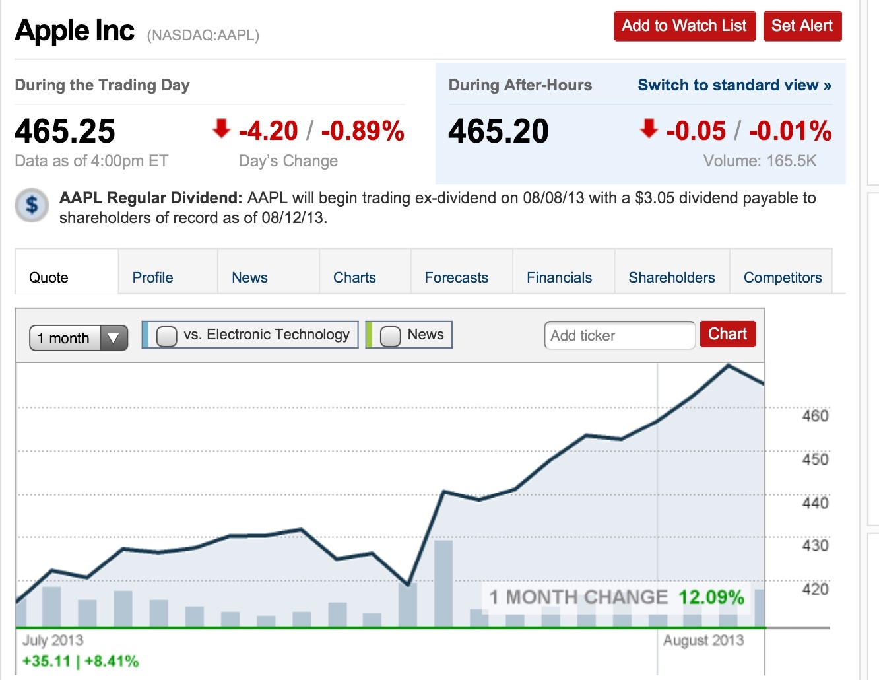Toggle the News overlay checkbox

[x=390, y=336]
